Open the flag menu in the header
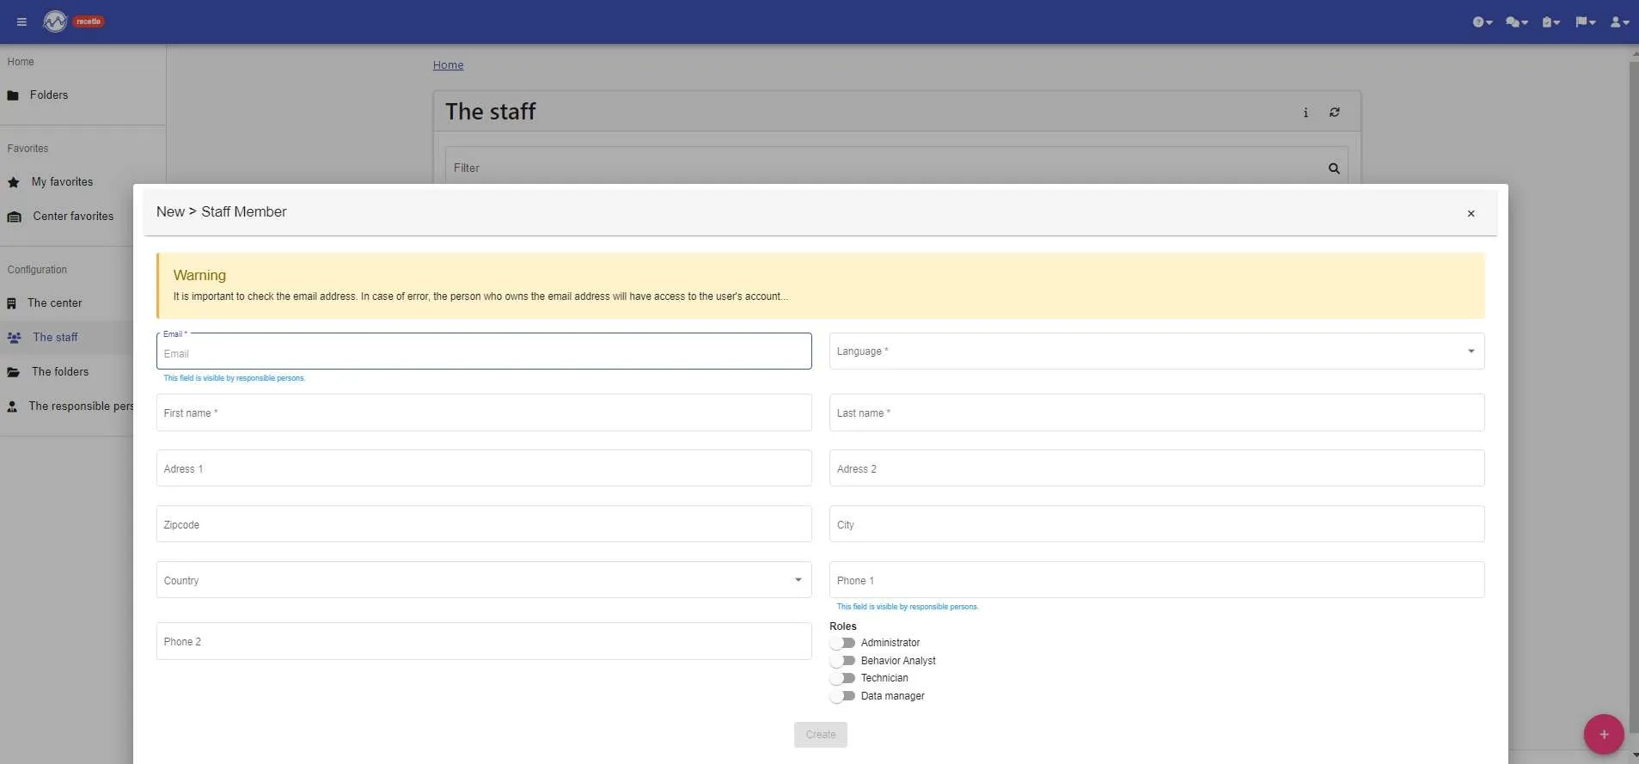 pyautogui.click(x=1585, y=22)
